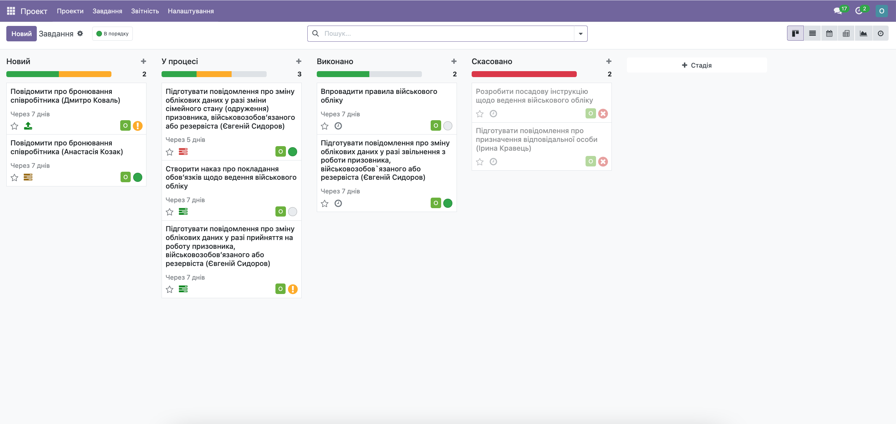Star the Створити наказ task
Screen dimensions: 896x424
click(x=170, y=212)
